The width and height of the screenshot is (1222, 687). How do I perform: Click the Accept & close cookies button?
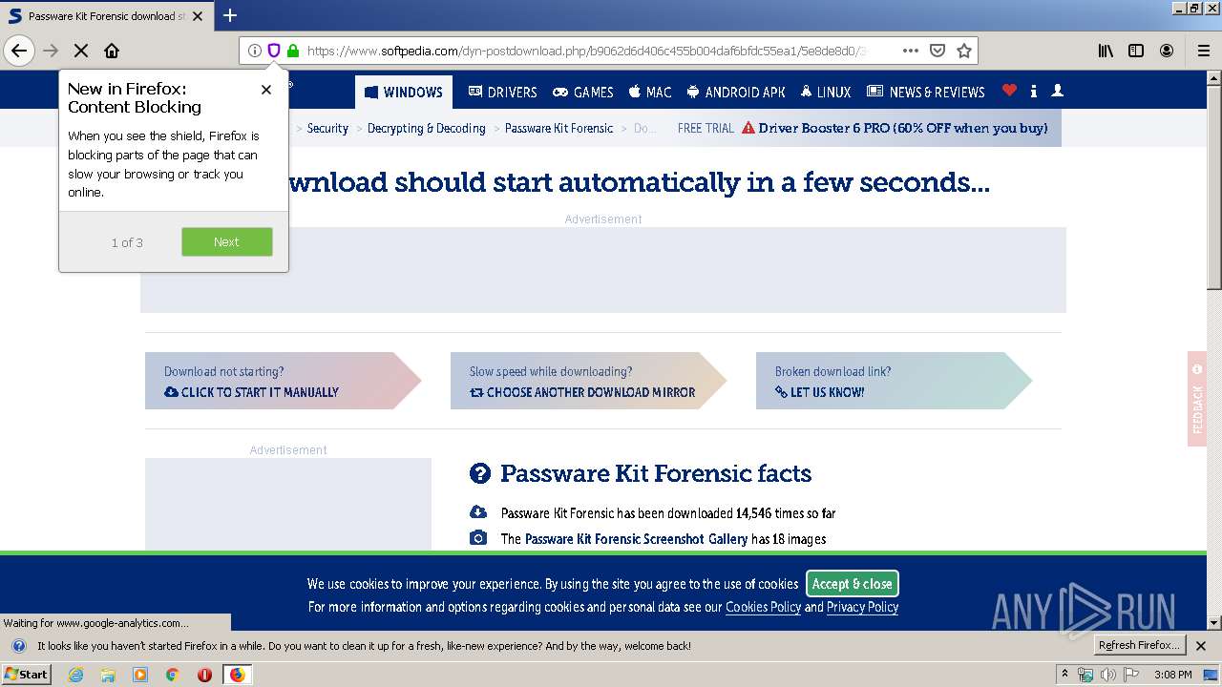click(853, 584)
